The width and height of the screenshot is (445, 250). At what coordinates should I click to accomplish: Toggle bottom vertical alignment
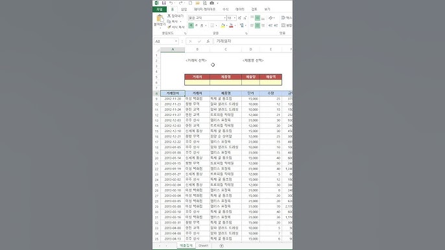(x=263, y=18)
